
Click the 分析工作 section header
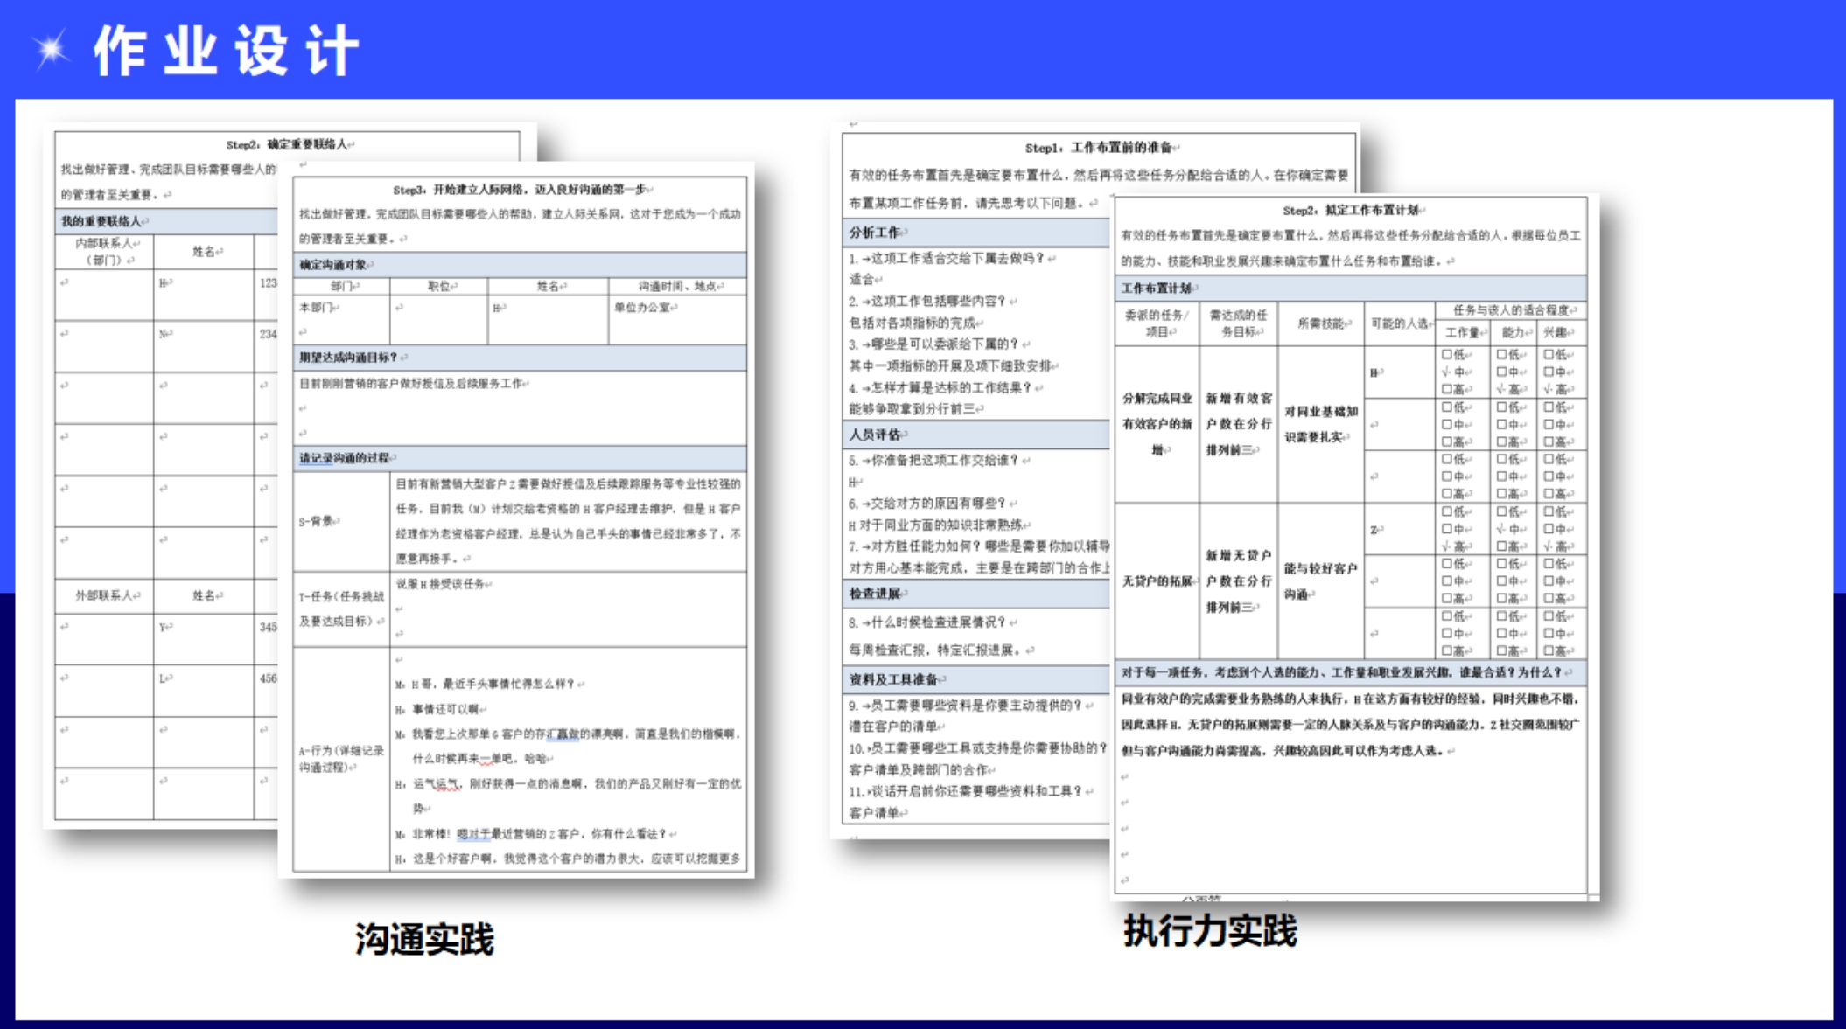876,233
